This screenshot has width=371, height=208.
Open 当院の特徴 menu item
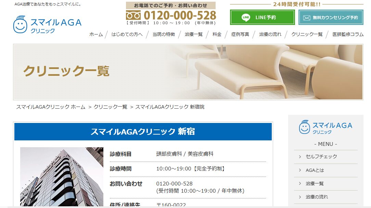pos(164,34)
